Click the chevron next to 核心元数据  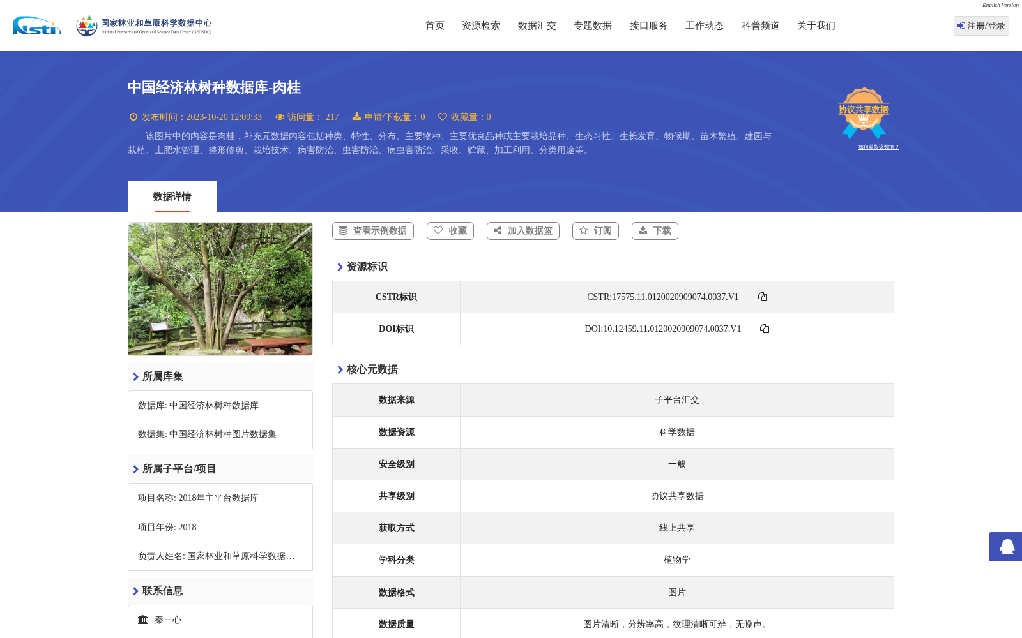(340, 369)
